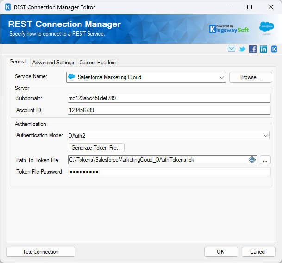The width and height of the screenshot is (282, 263).
Task: Click the Cancel button
Action: tap(258, 252)
